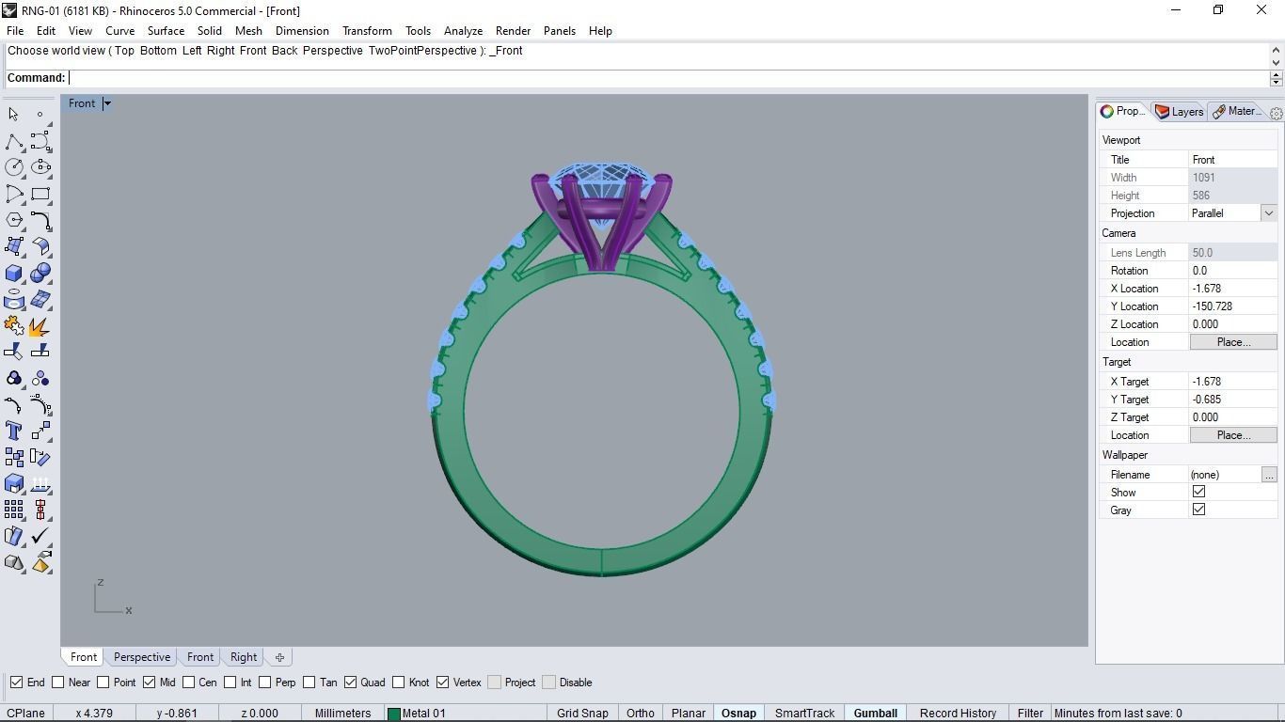
Task: Click the Camera Location Place button
Action: (1233, 342)
